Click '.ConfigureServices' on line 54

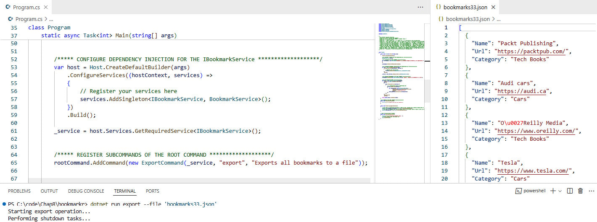pyautogui.click(x=96, y=75)
